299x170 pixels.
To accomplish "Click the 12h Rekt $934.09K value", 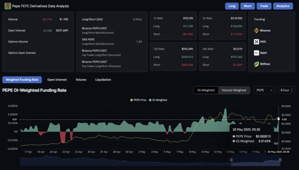I will (x=187, y=49).
